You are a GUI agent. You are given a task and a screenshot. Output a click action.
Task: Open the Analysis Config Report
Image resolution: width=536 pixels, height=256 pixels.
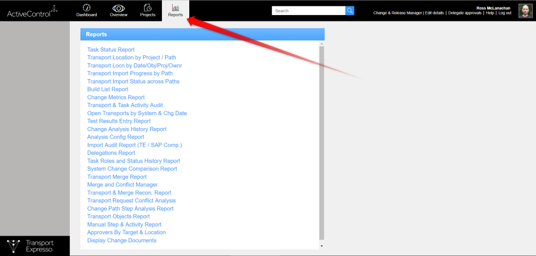[116, 137]
